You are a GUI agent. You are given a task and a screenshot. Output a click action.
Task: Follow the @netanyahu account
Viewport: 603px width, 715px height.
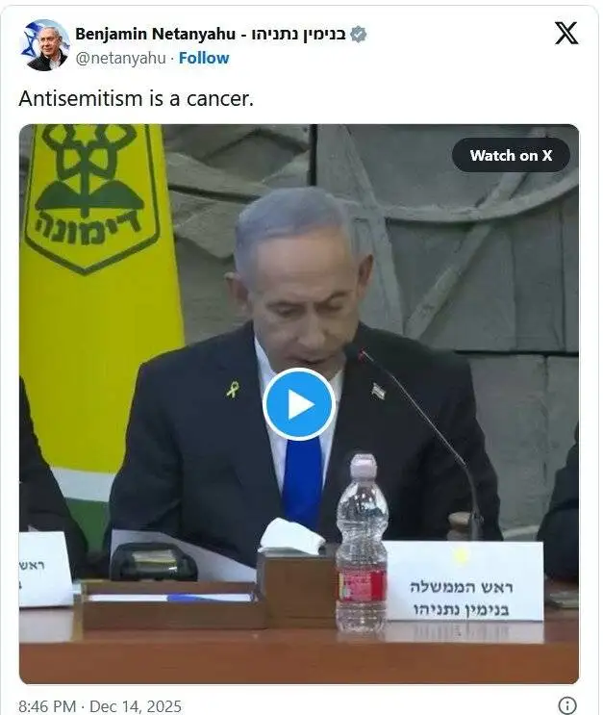pos(204,59)
